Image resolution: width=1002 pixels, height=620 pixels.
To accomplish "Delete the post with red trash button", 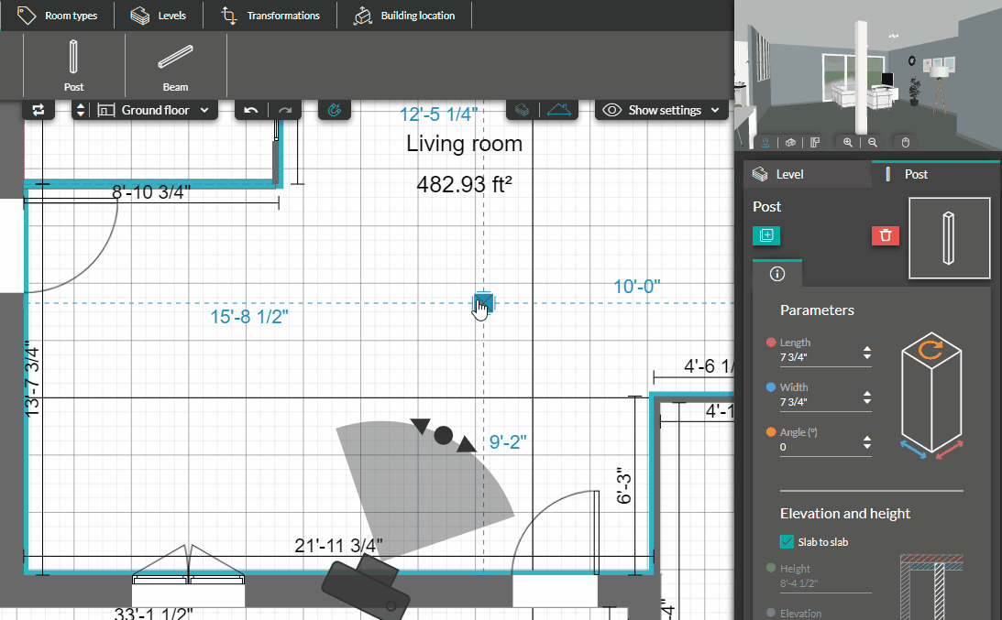I will coord(885,235).
